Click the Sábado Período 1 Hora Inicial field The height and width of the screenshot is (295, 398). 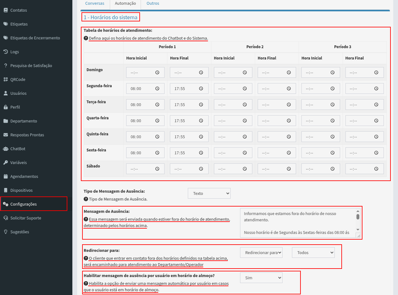point(145,169)
